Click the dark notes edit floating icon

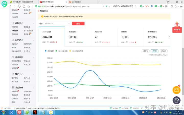tap(176, 100)
